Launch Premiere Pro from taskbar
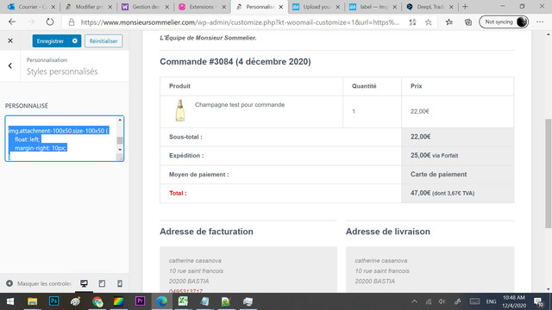Screen dimensions: 552x310 pos(140,301)
